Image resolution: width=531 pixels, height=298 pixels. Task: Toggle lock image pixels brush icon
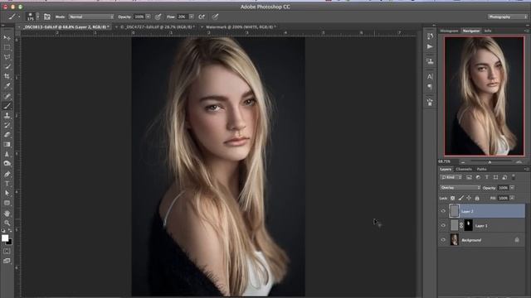pyautogui.click(x=461, y=198)
